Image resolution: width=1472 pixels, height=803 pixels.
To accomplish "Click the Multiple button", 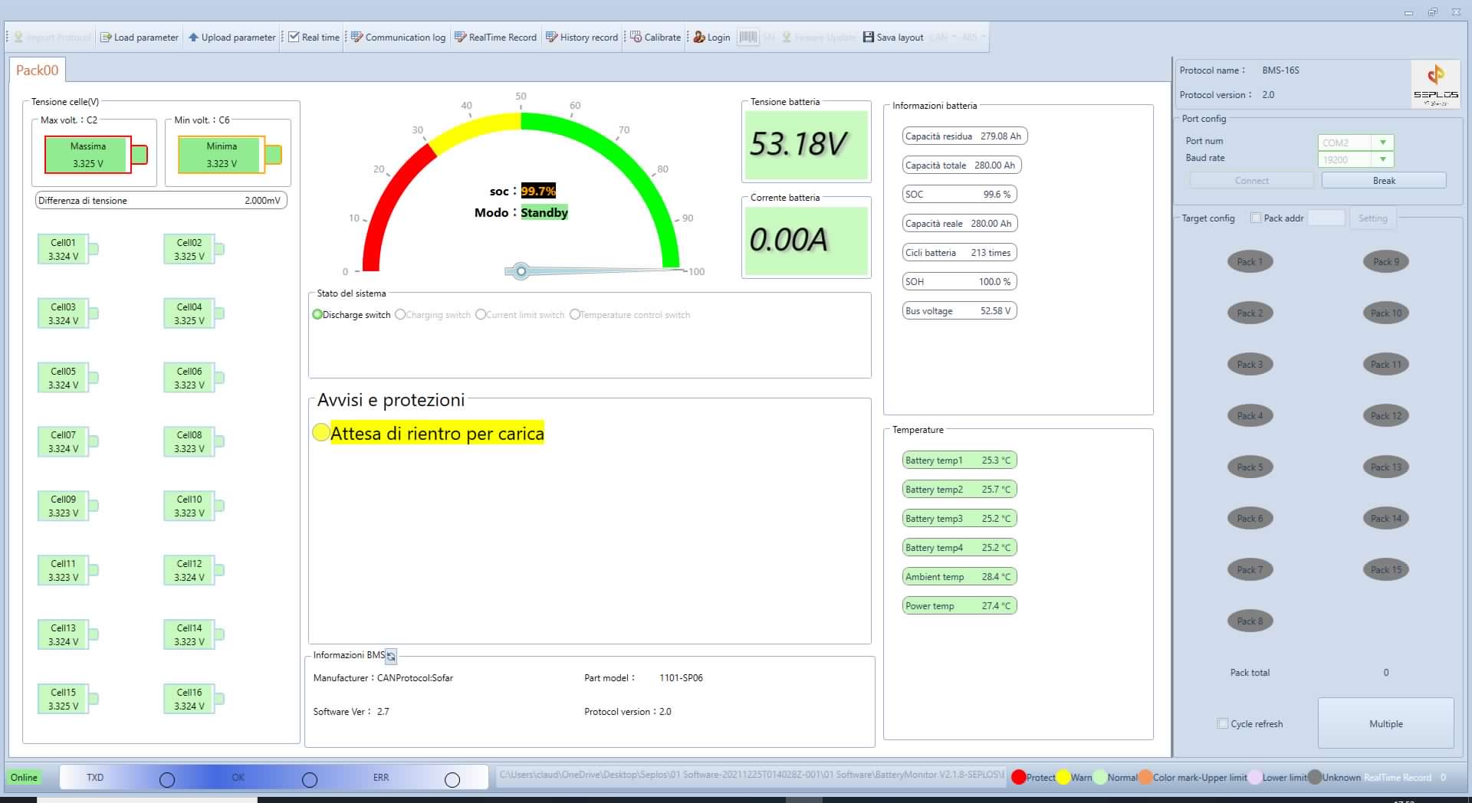I will (1385, 723).
